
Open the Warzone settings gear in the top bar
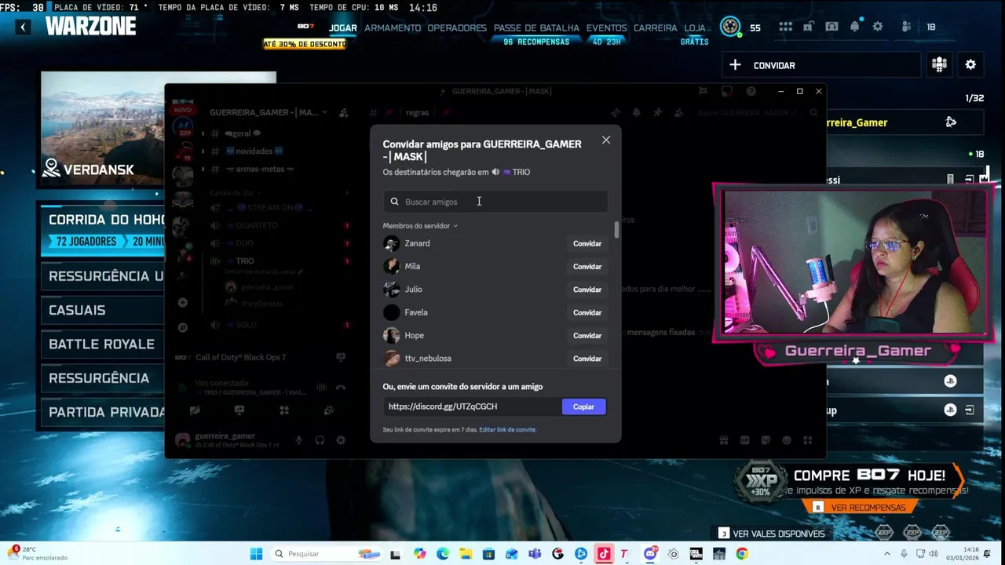tap(878, 27)
